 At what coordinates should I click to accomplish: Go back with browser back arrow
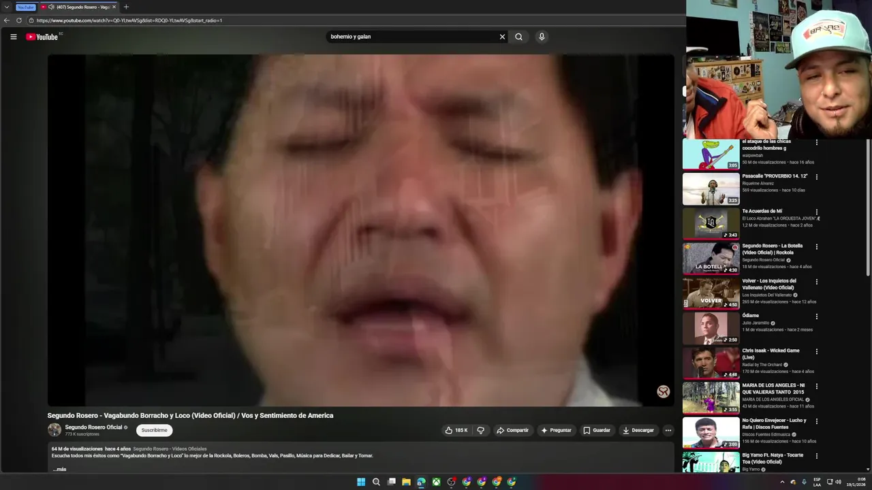click(x=7, y=20)
